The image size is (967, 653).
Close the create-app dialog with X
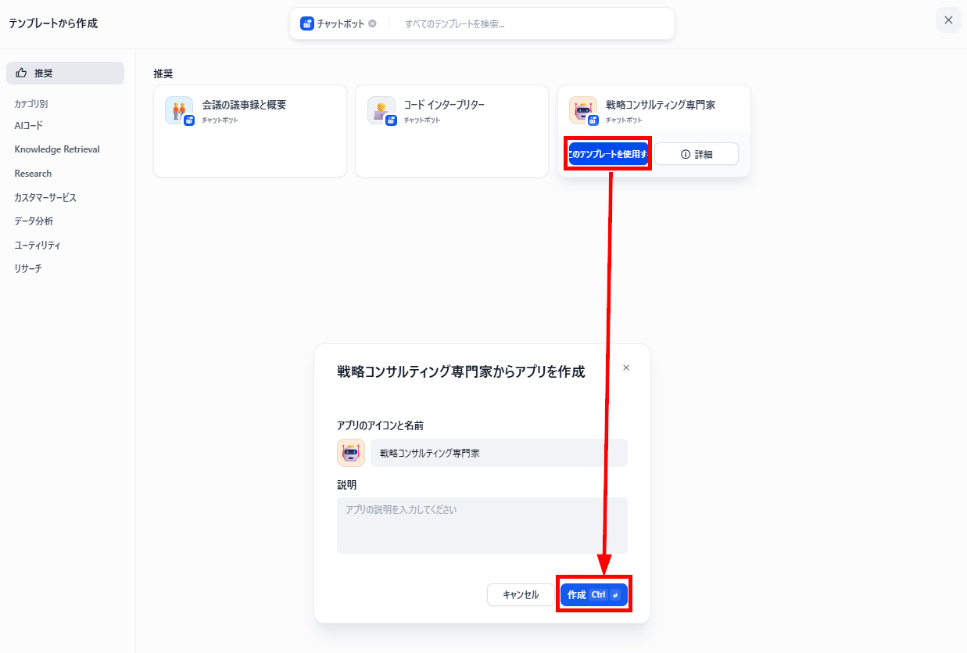click(x=625, y=368)
